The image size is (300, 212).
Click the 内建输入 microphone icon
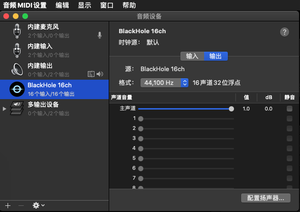[17, 50]
